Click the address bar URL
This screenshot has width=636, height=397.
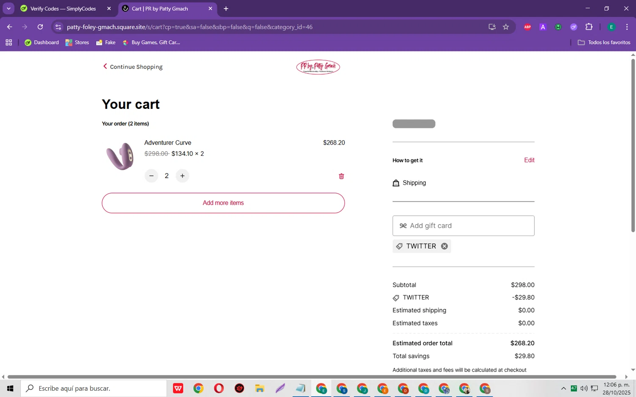[x=190, y=27]
